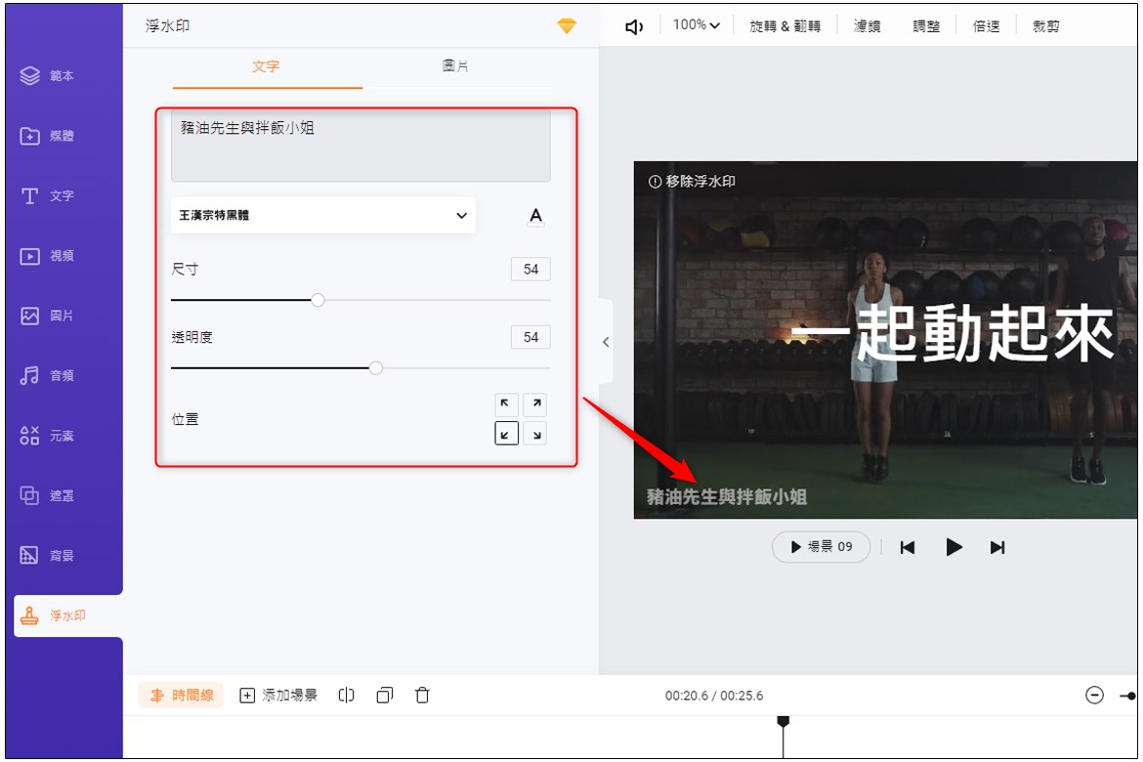Screen dimensions: 1143x762
Task: Click the delete trash icon
Action: (422, 696)
